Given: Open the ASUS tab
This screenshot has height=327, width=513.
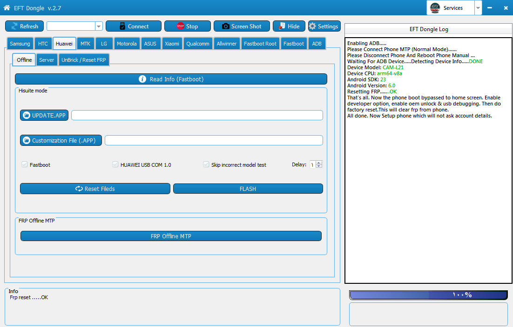Looking at the screenshot, I should [x=150, y=43].
